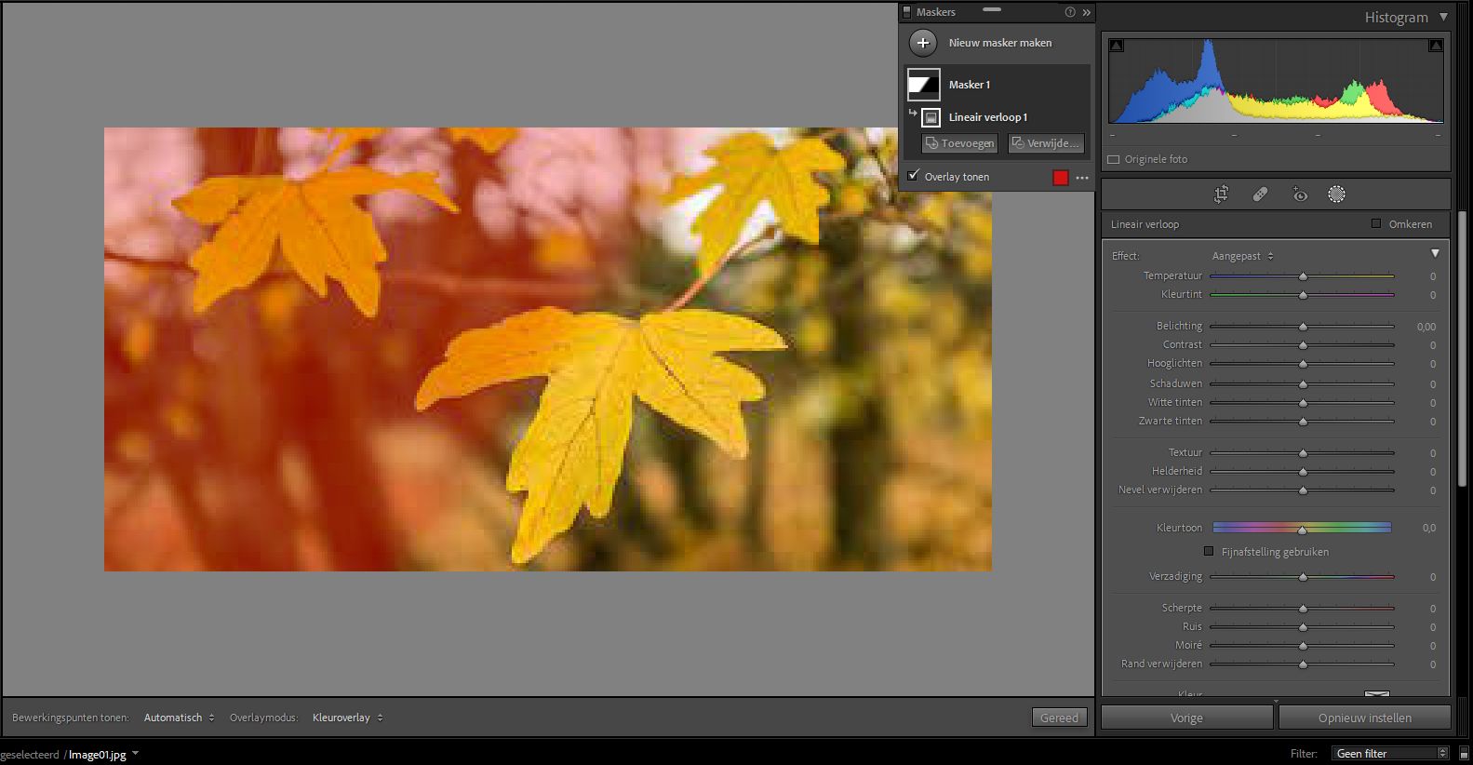
Task: Toggle shadow clipping indicator in histogram
Action: 1117,46
